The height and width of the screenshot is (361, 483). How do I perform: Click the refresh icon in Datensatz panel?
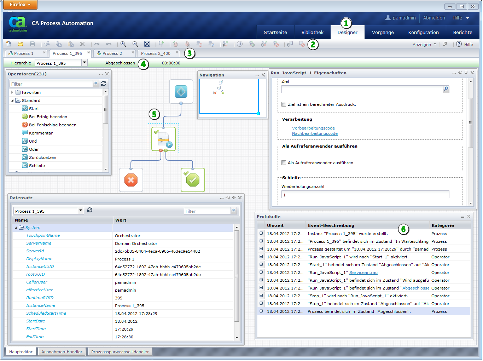[90, 210]
